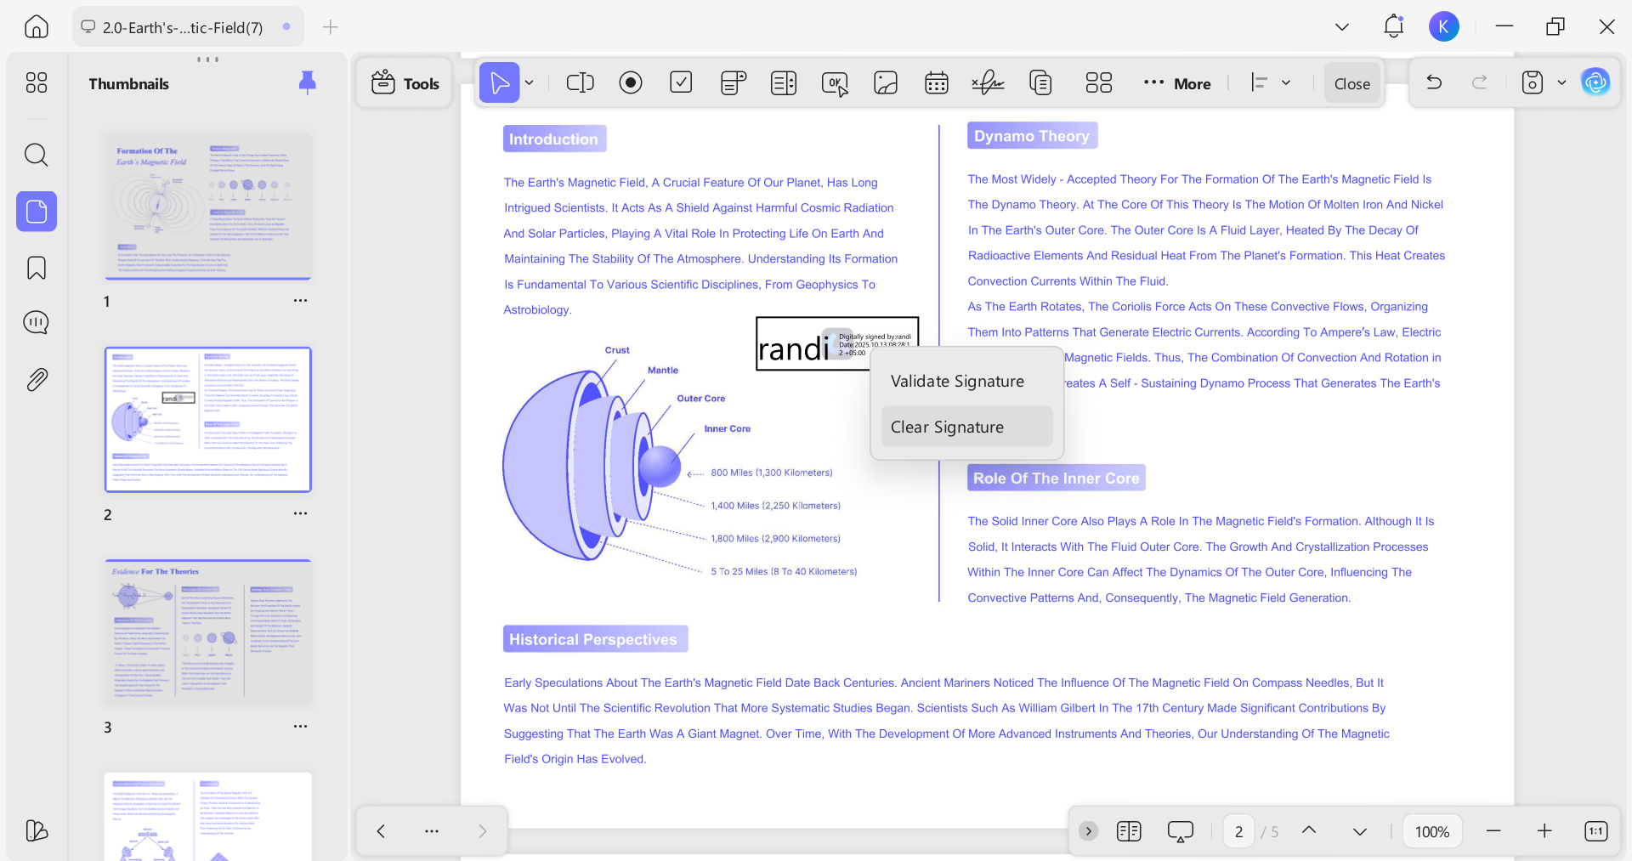Redo the last action
Image resolution: width=1632 pixels, height=861 pixels.
coord(1480,82)
